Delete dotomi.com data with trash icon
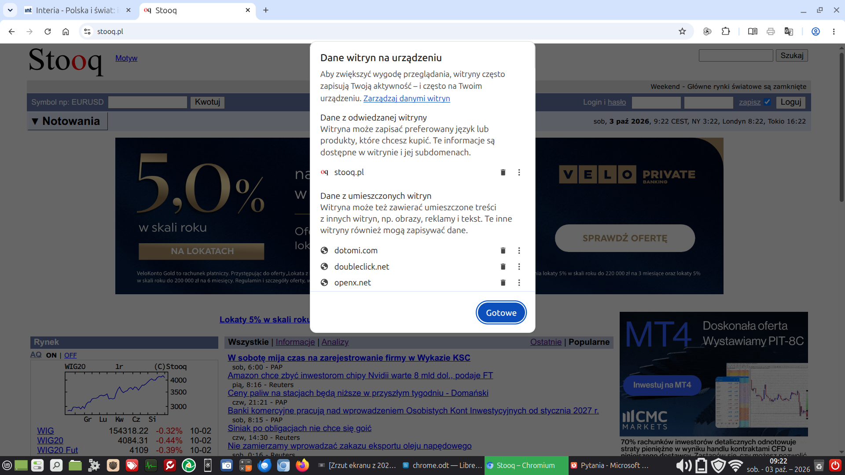845x475 pixels. [x=503, y=251]
